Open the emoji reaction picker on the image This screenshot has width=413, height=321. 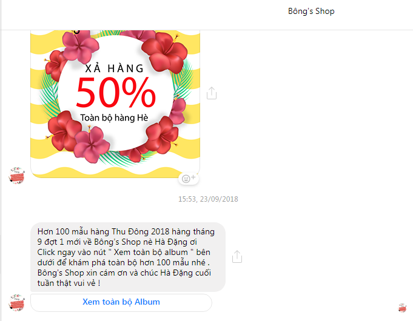click(189, 179)
